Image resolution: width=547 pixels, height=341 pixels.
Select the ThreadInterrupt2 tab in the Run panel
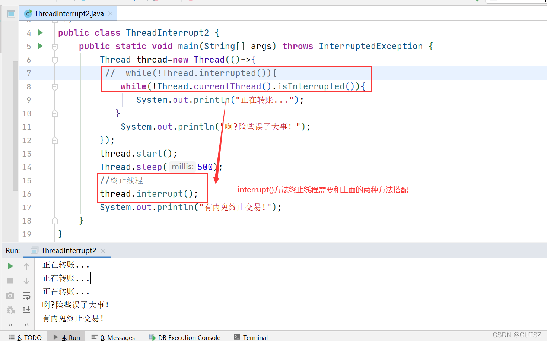click(67, 250)
